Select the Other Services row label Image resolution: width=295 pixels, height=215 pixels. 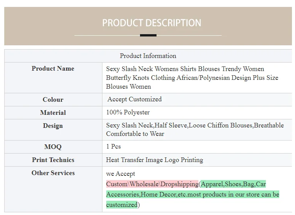[x=53, y=173]
